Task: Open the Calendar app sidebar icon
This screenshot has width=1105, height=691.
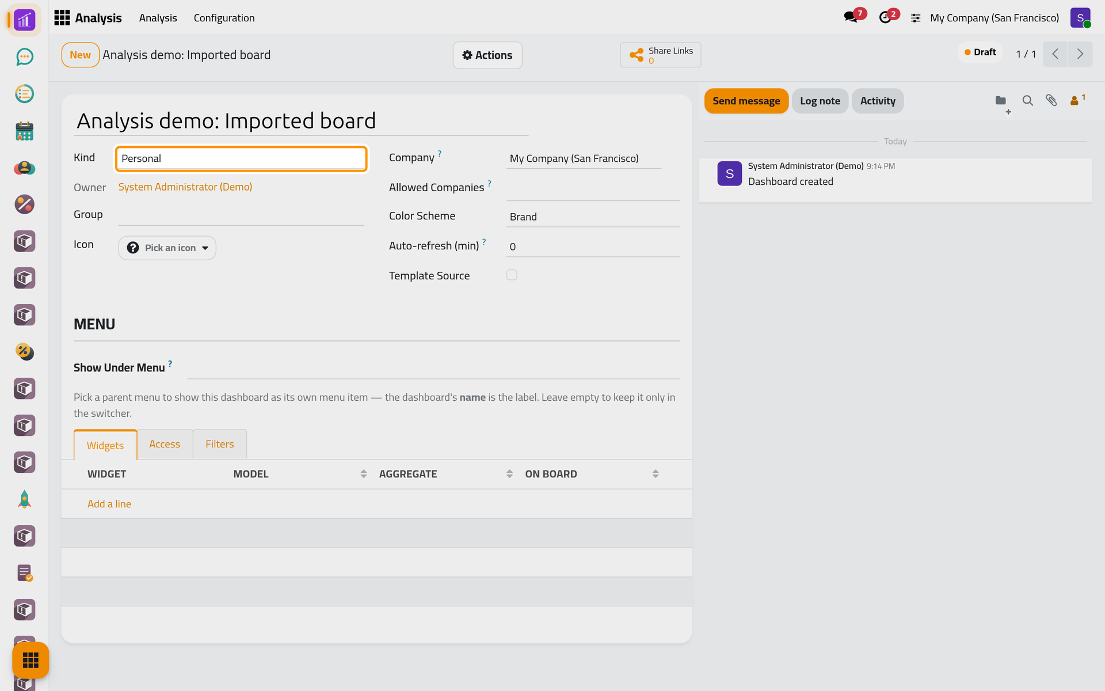Action: tap(24, 131)
